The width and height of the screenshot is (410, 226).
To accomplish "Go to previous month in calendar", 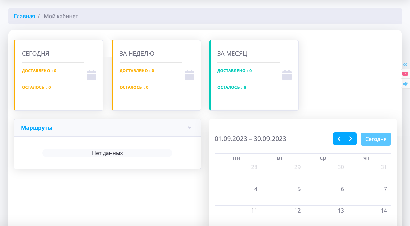I will 339,139.
